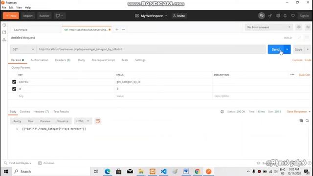Viewport: 313px width, 176px height.
Task: Open the APIs sidebar icon
Action: coord(4,40)
